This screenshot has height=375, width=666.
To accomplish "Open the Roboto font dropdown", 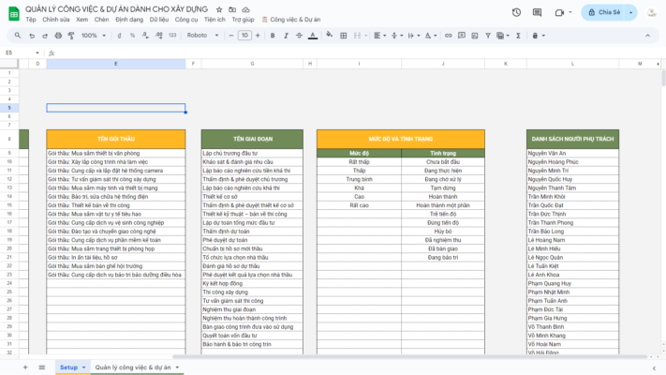I will [201, 36].
